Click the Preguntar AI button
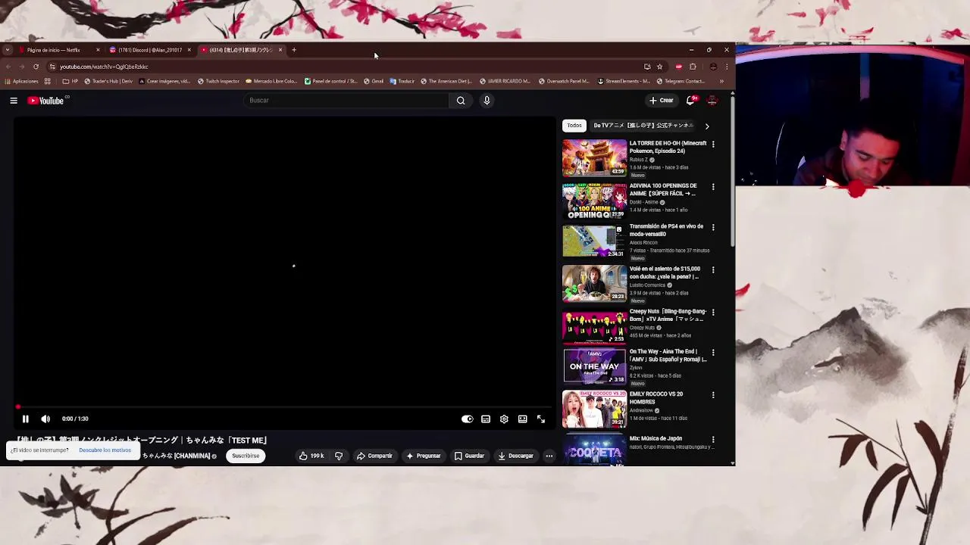Viewport: 970px width, 545px height. point(424,456)
